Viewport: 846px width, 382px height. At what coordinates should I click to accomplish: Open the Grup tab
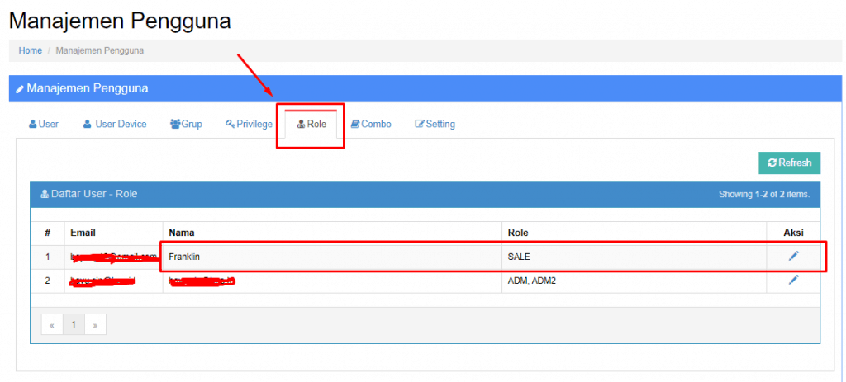(186, 124)
